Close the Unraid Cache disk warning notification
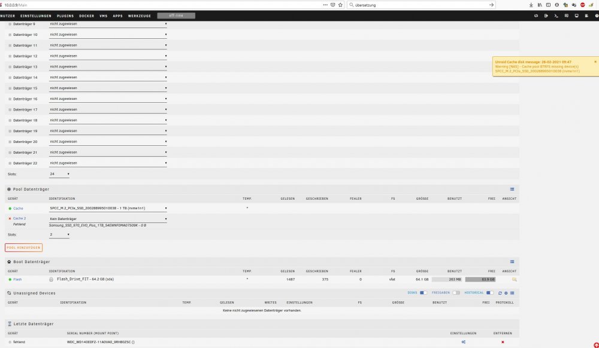Viewport: 599px width, 348px height. click(x=595, y=62)
